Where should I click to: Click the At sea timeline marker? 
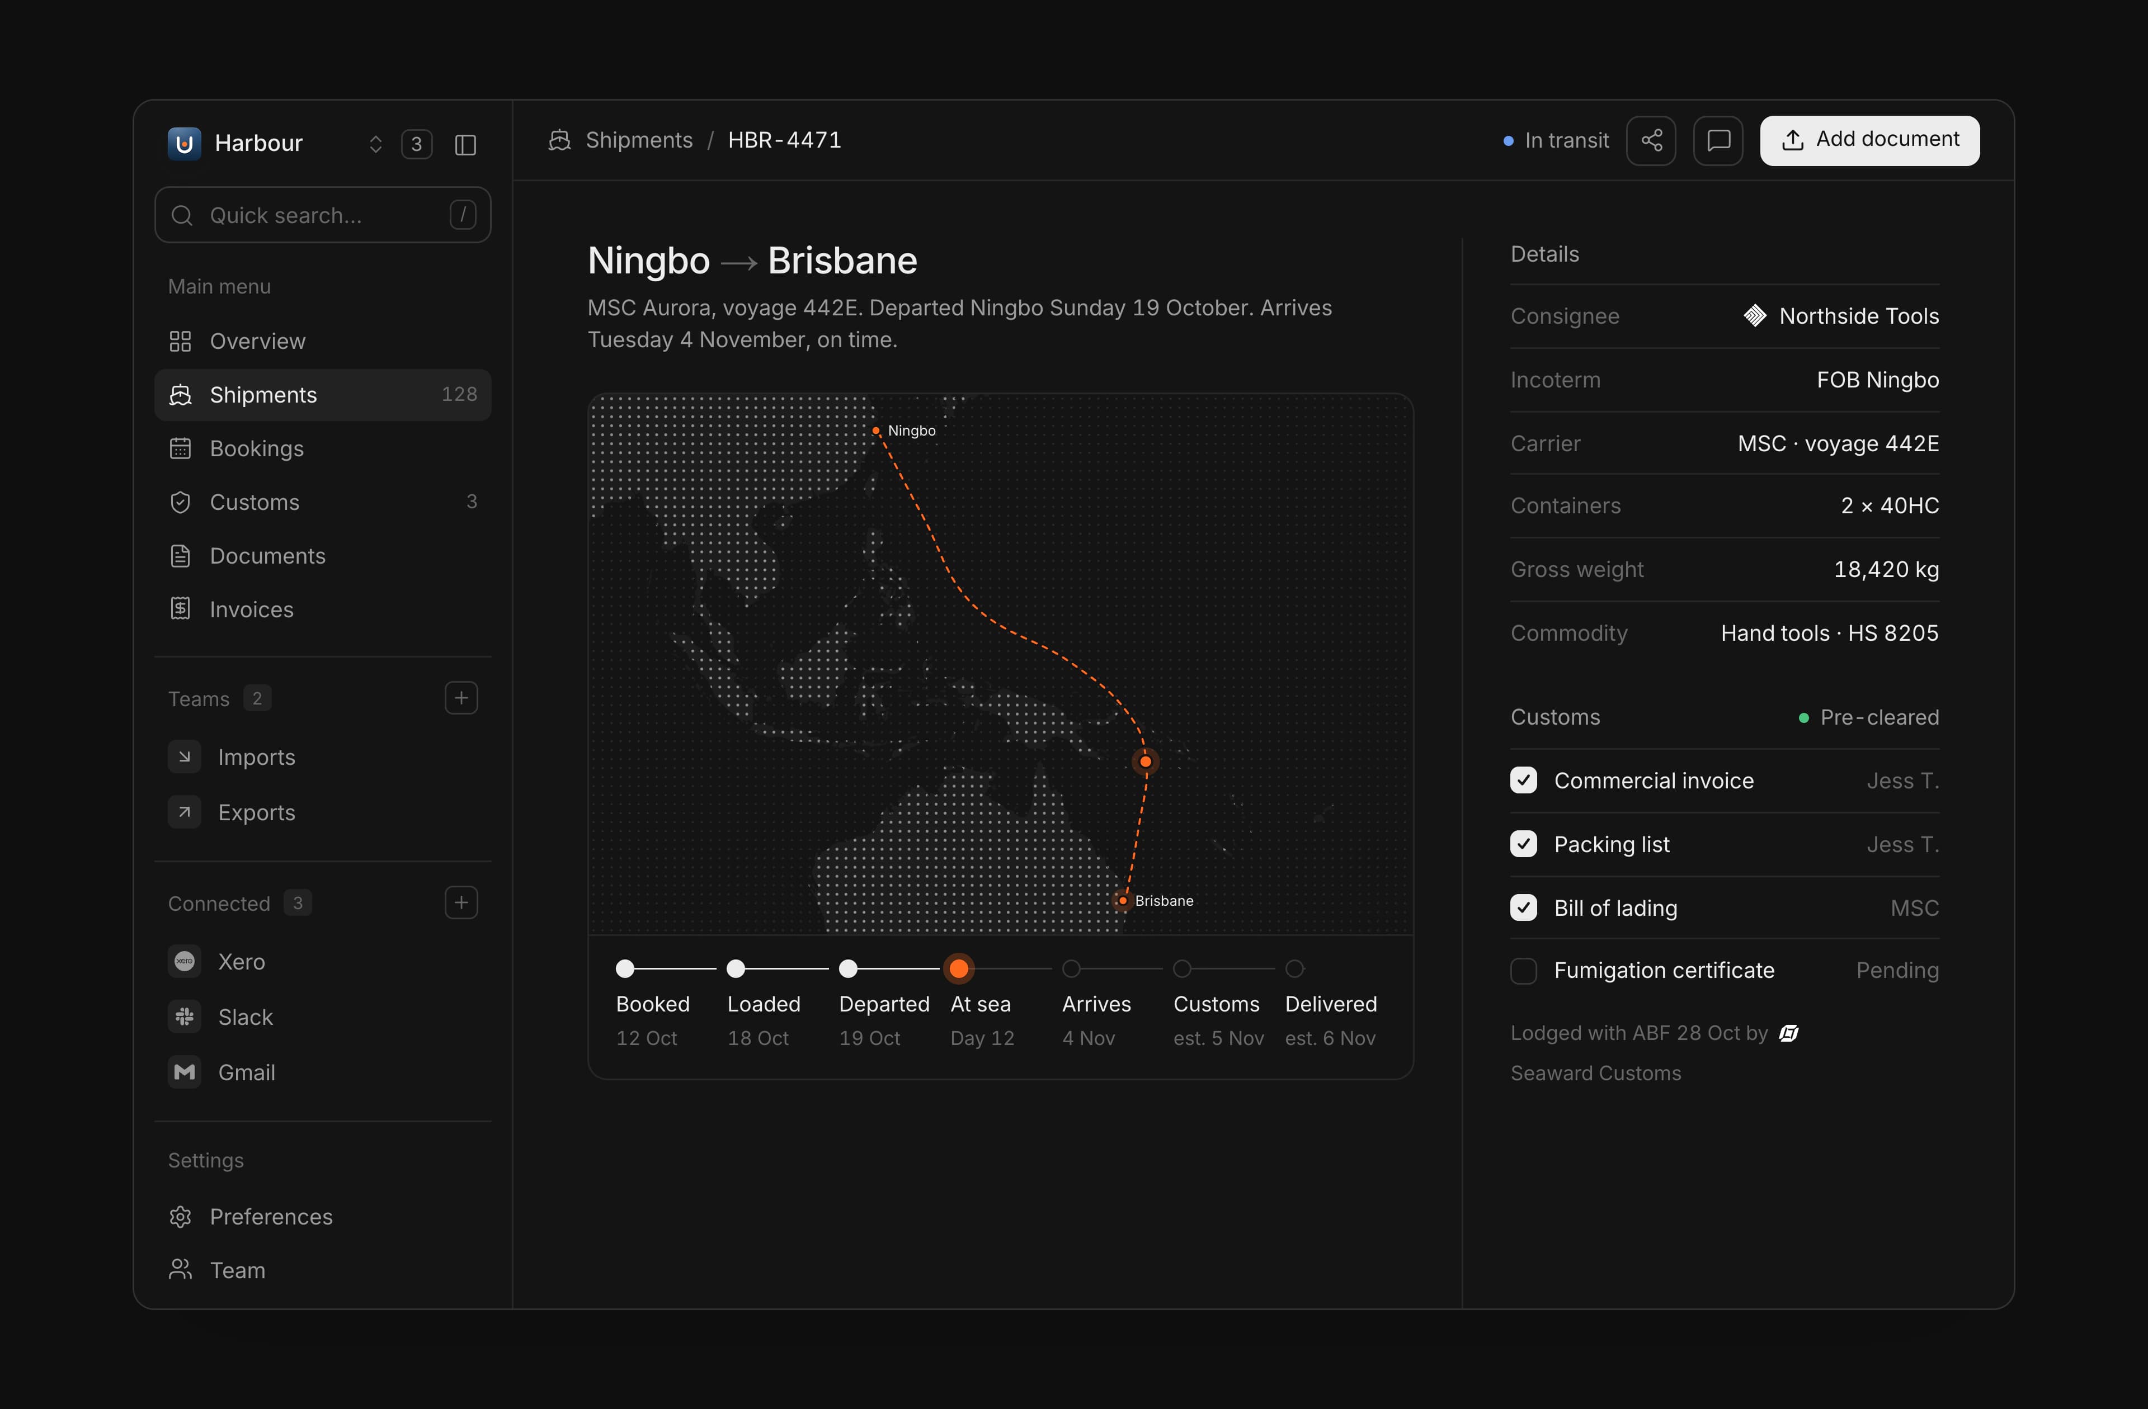[x=958, y=969]
